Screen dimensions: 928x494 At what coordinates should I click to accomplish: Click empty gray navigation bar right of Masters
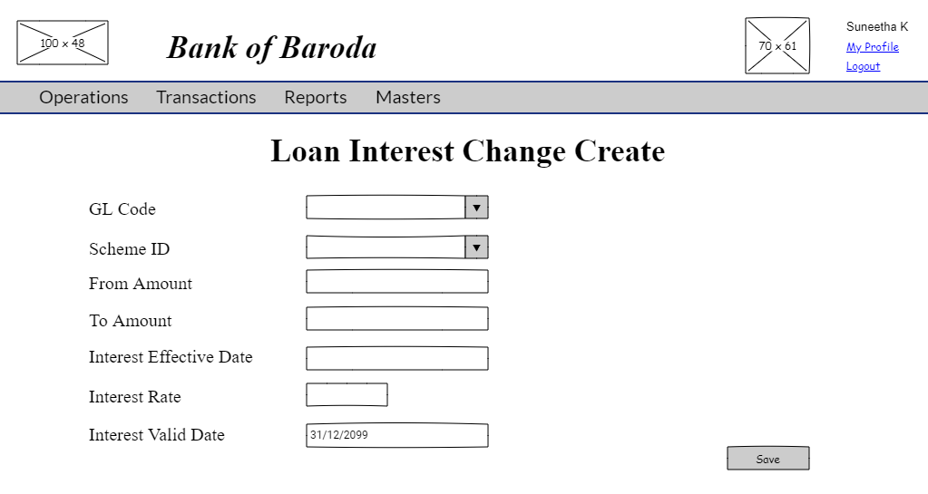tap(680, 97)
